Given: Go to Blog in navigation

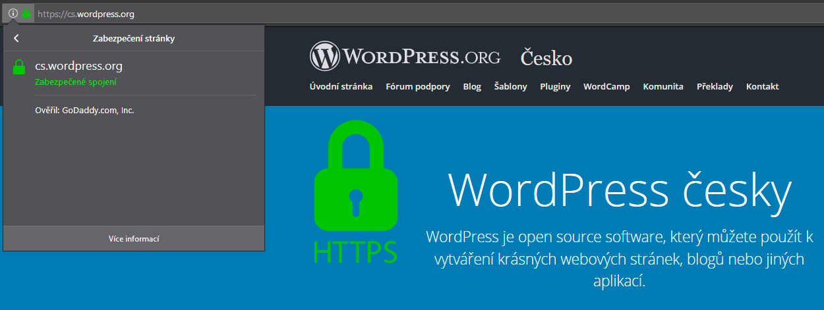Looking at the screenshot, I should click(472, 87).
